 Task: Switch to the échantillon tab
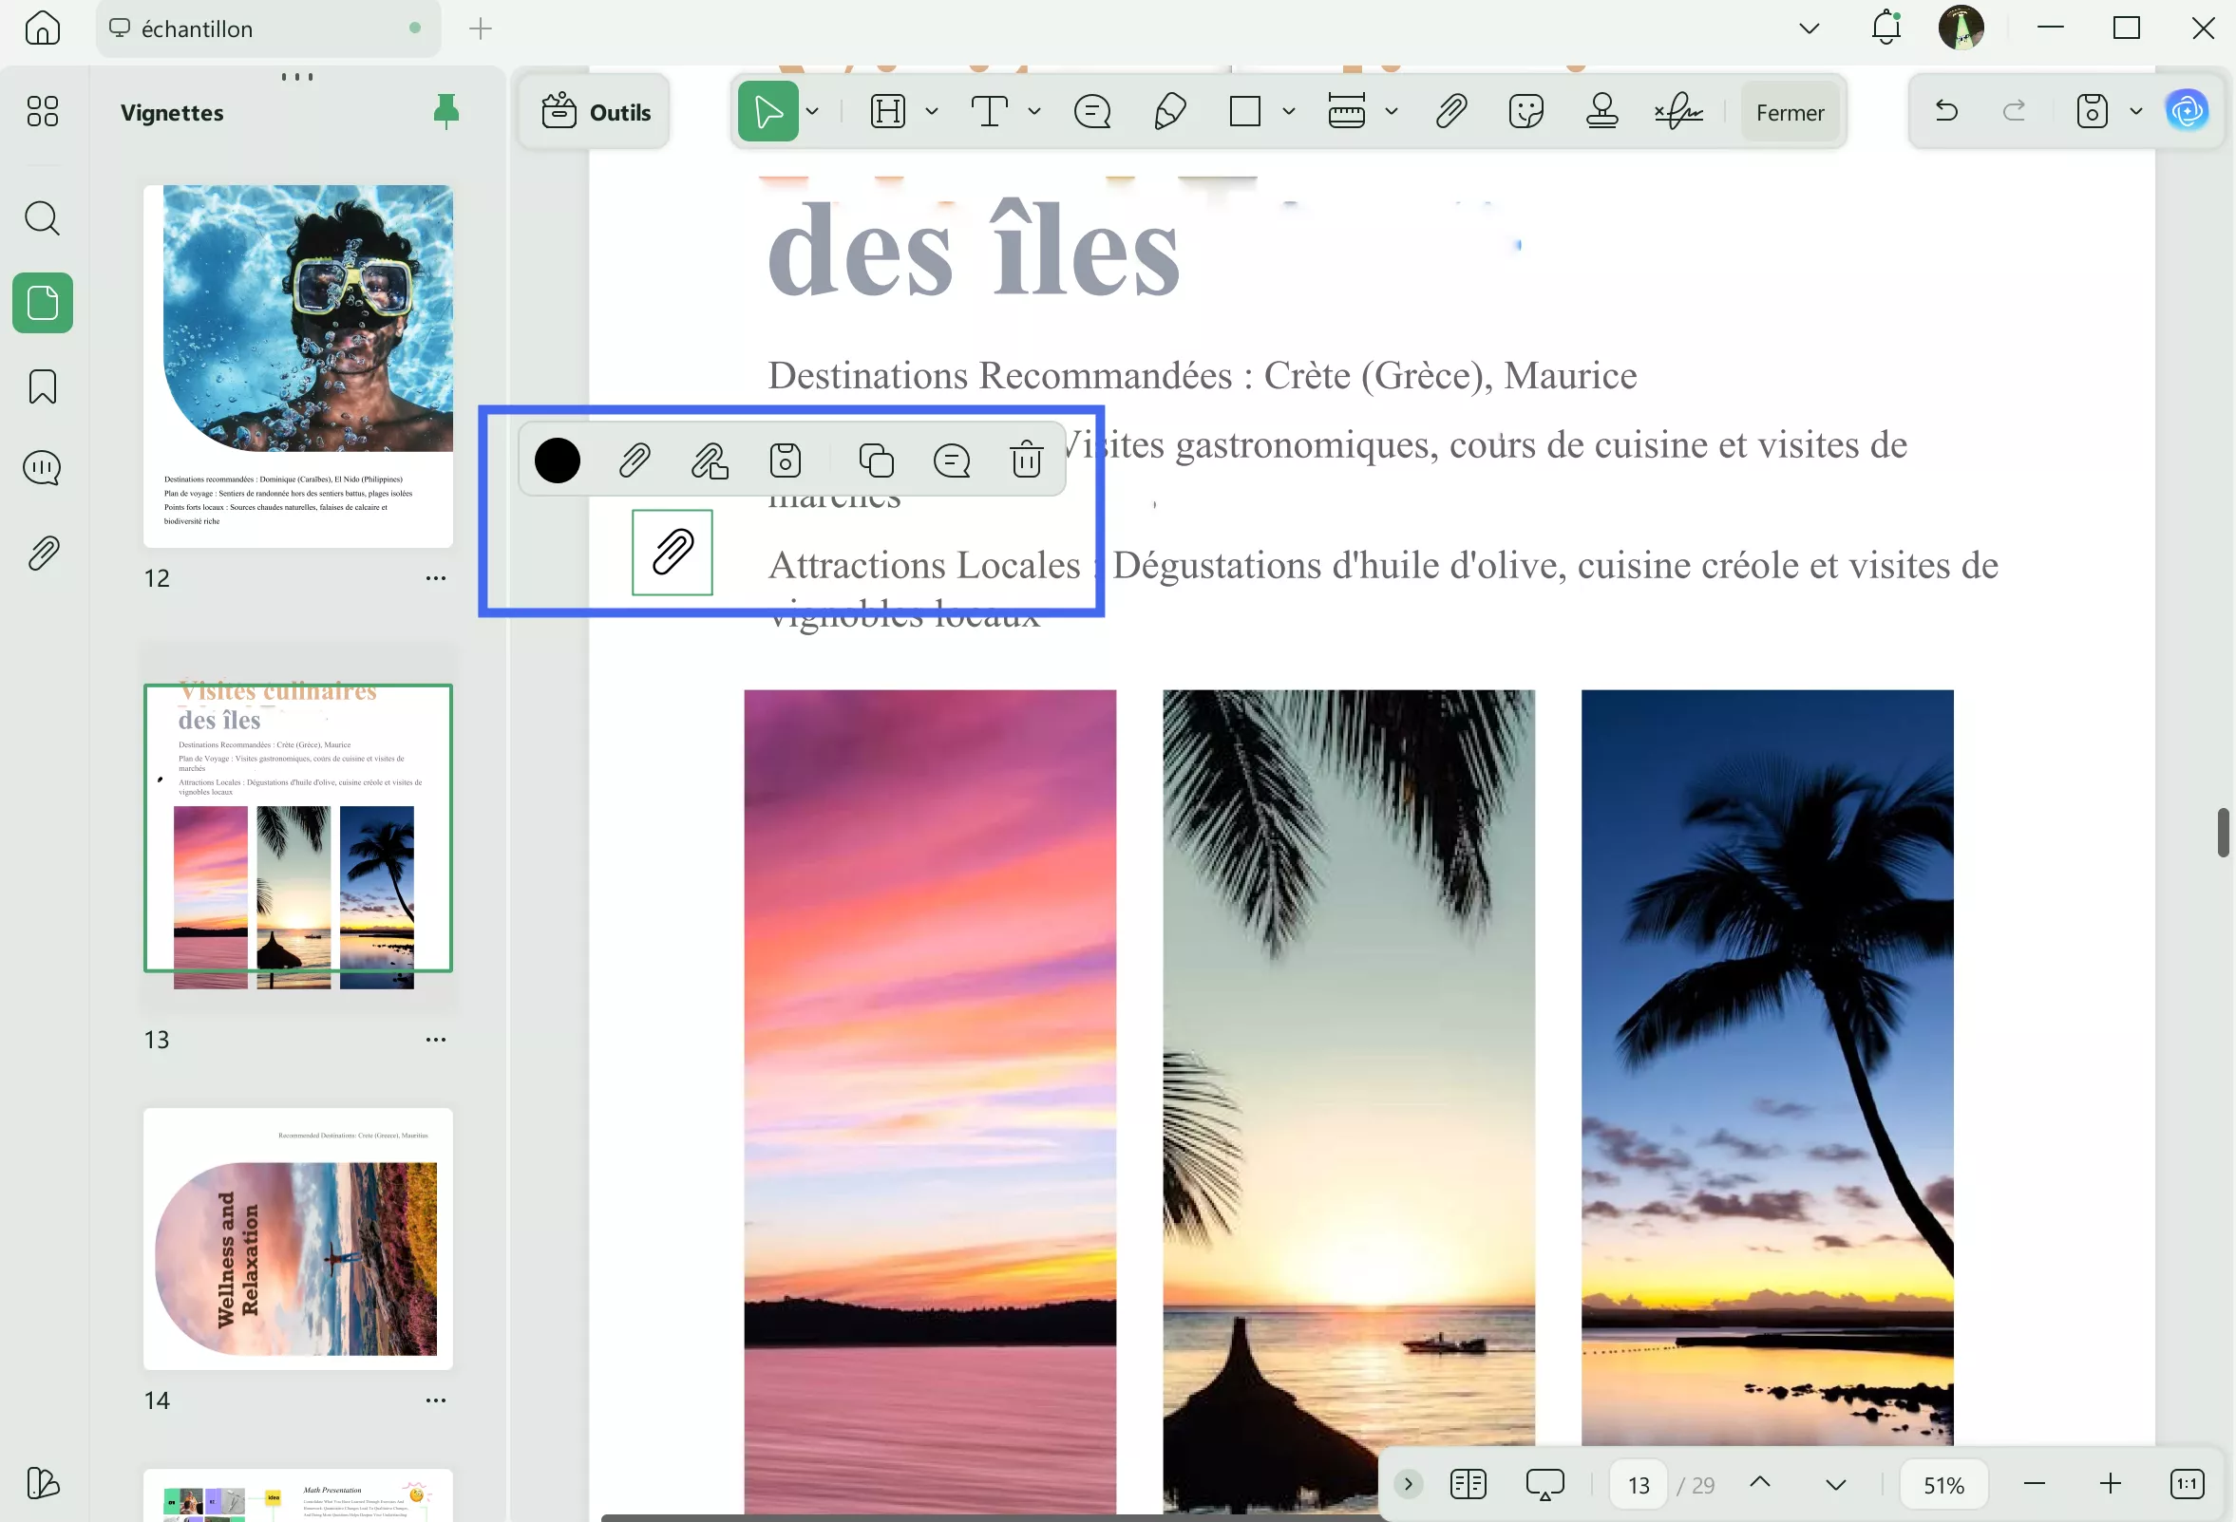click(x=198, y=28)
